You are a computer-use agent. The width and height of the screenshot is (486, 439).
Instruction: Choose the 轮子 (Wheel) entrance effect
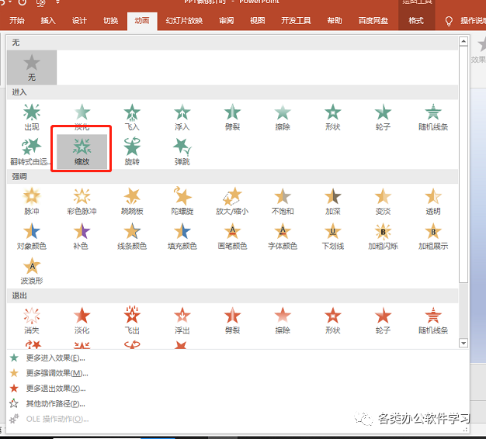click(x=383, y=116)
